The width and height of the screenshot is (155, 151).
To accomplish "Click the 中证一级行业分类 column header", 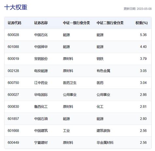I will pos(77,23).
